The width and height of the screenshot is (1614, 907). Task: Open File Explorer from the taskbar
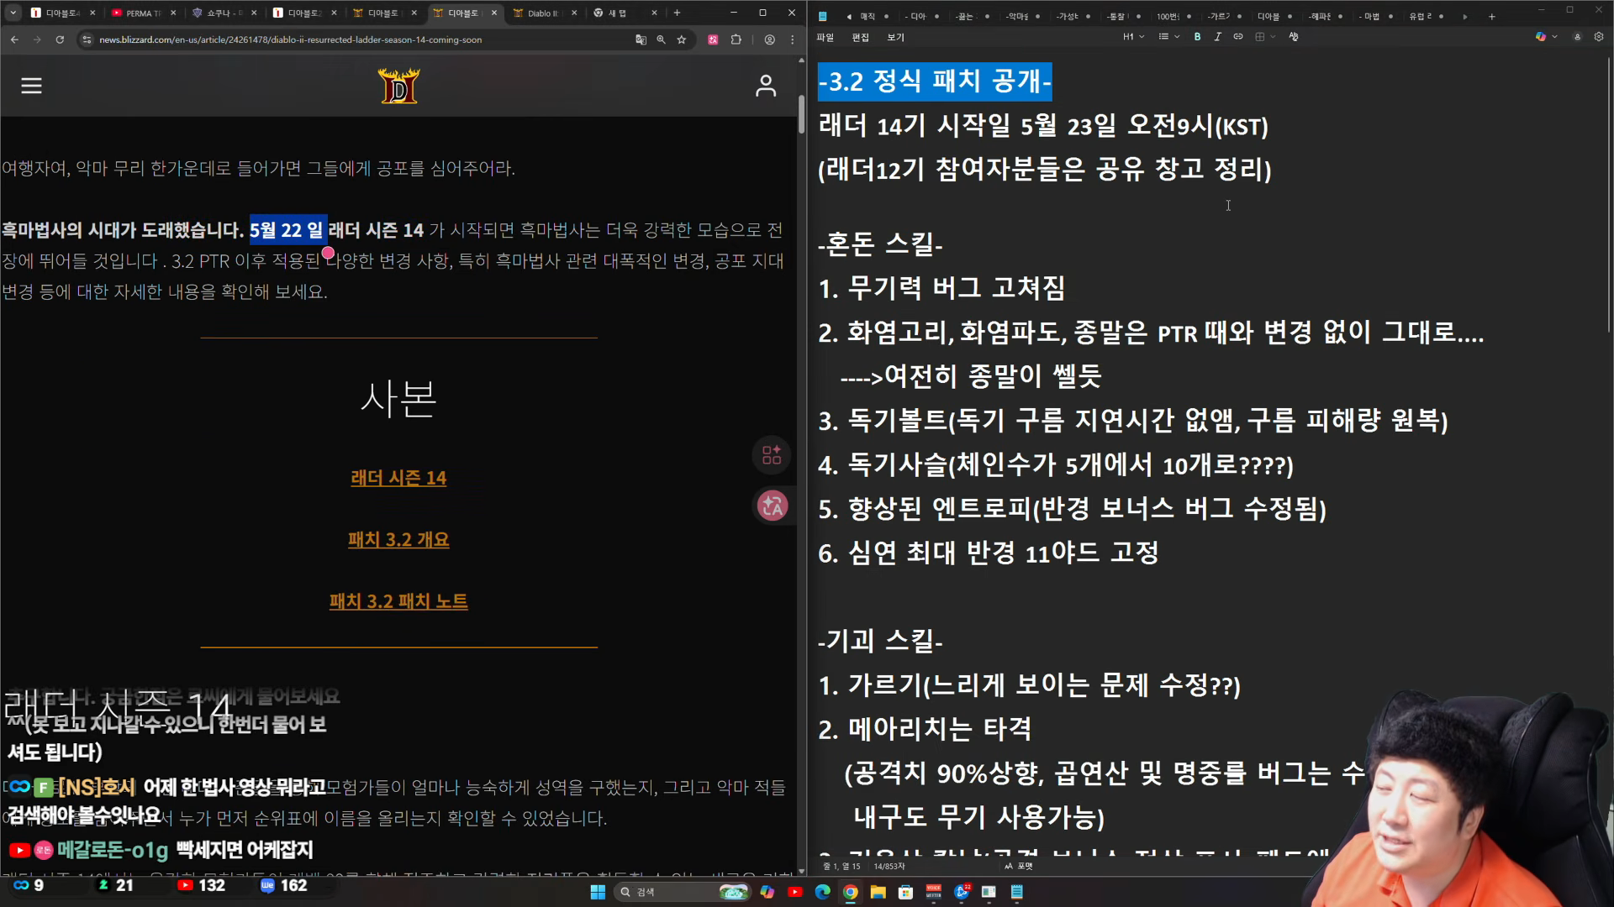(878, 892)
